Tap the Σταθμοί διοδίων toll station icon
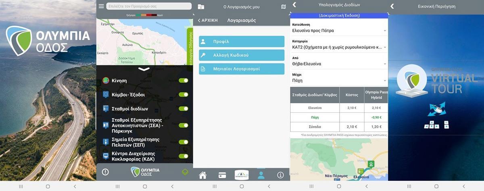The width and height of the screenshot is (484, 191). [x=106, y=109]
